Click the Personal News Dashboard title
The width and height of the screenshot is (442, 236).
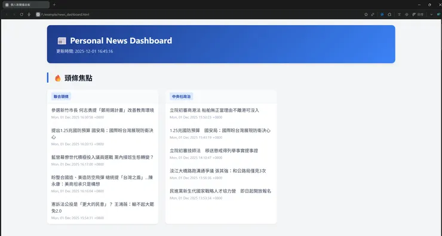[x=121, y=41]
